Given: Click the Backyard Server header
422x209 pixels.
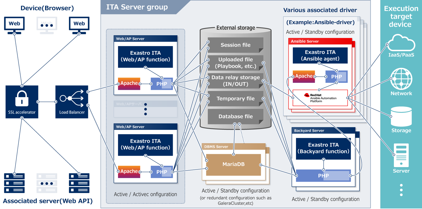Looking at the screenshot, I should [x=323, y=130].
